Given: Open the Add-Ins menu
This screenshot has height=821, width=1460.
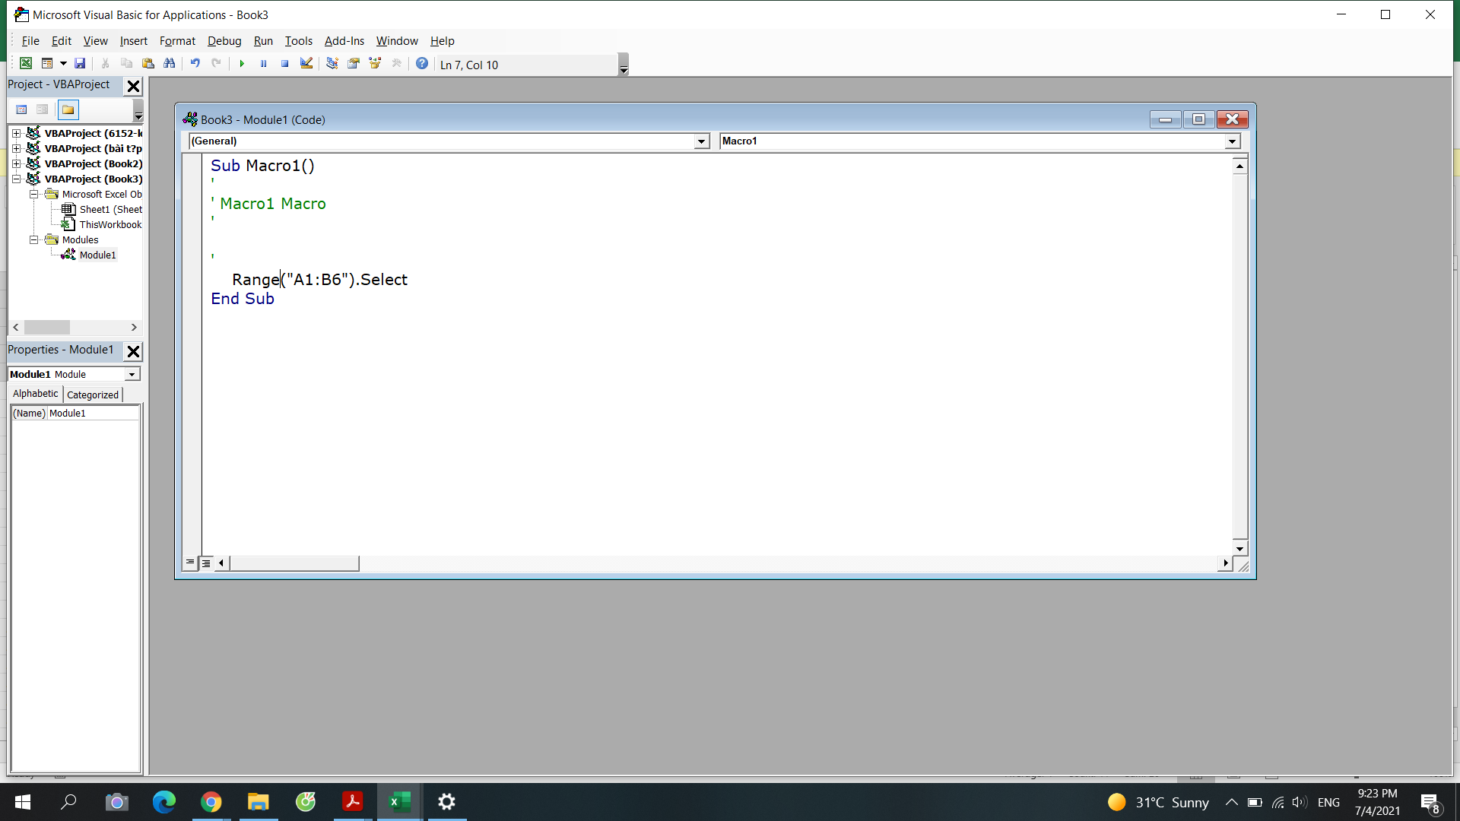Looking at the screenshot, I should point(344,41).
